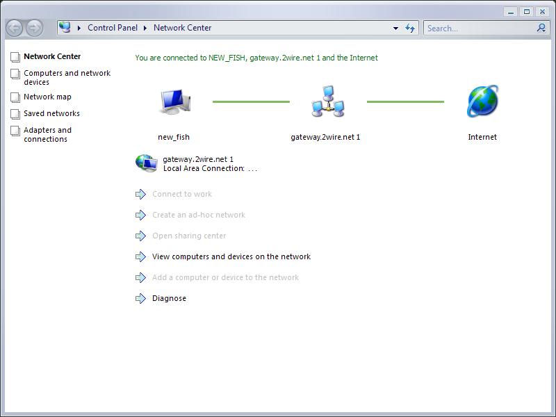This screenshot has height=417, width=556.
Task: Click the Local Area Connection text
Action: click(x=210, y=168)
